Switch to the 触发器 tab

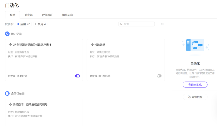[x=29, y=15]
